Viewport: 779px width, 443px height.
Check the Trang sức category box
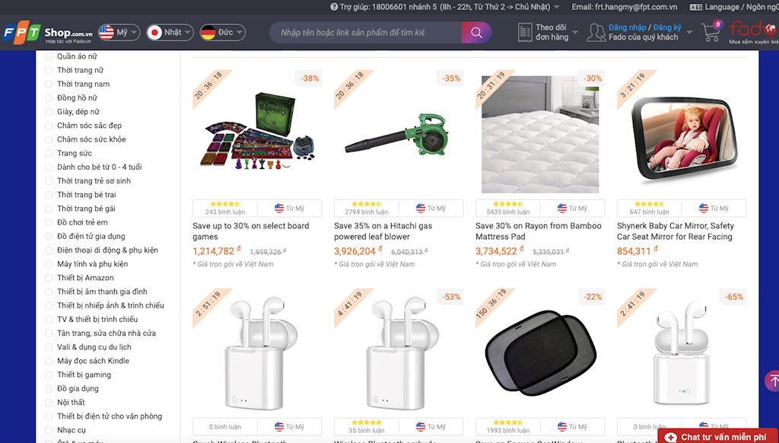(x=49, y=153)
